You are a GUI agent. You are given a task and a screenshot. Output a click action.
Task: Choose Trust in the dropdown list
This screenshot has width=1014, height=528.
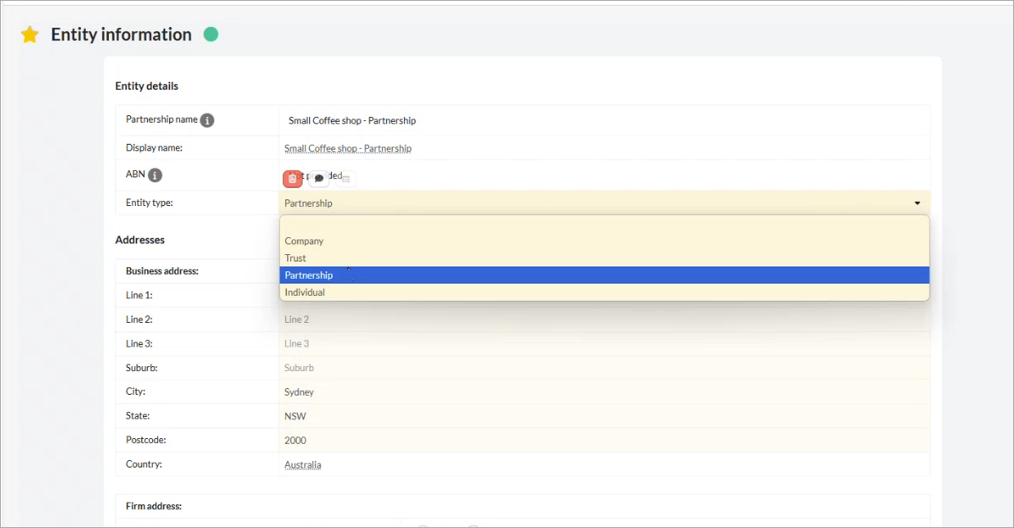[295, 258]
